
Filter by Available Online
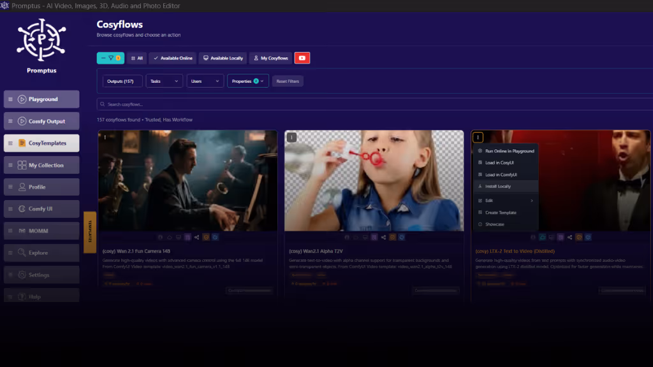(173, 58)
